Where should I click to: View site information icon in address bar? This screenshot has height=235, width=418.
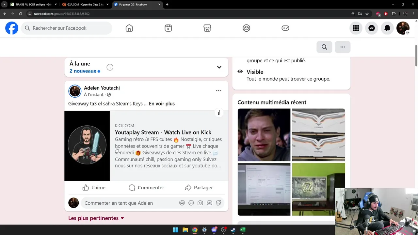click(x=30, y=14)
